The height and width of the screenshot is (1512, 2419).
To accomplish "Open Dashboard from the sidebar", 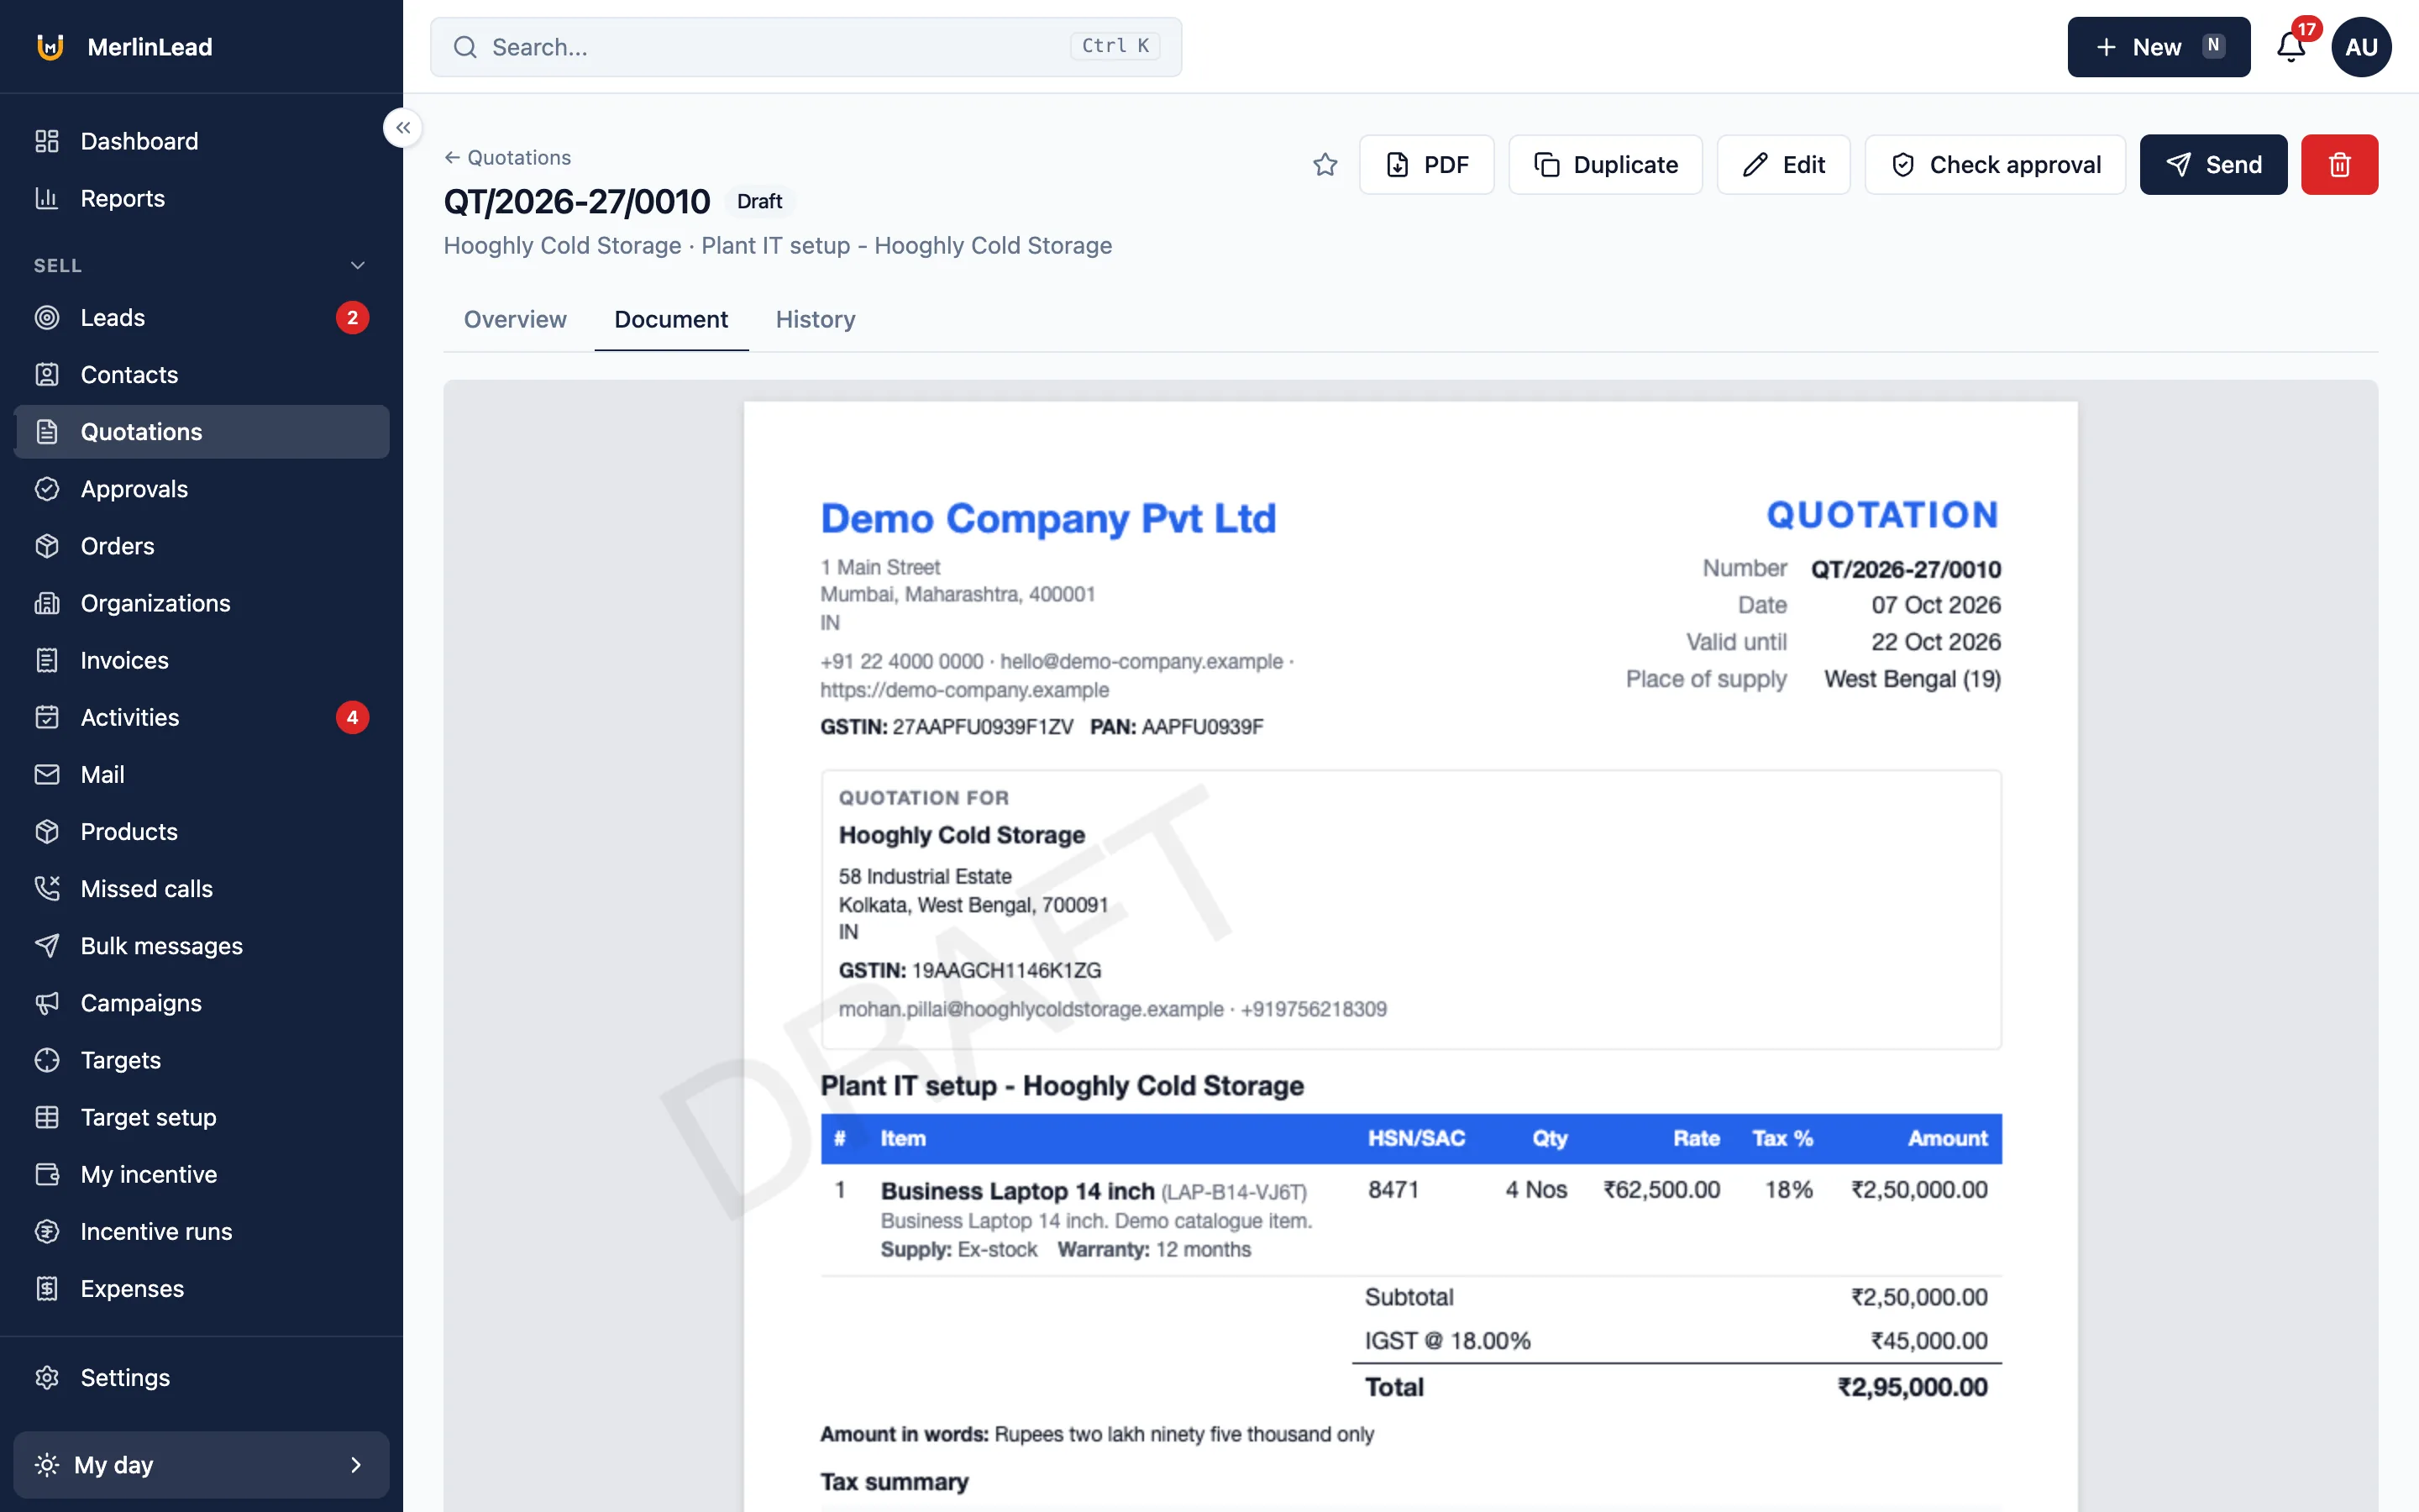I will tap(202, 141).
